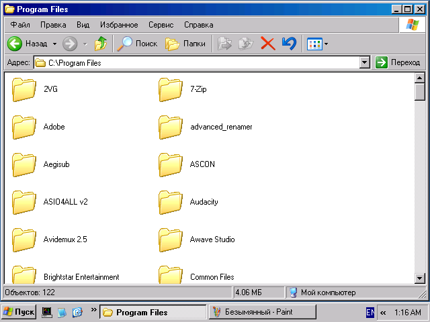Open the Правка menu
430x322 pixels.
(x=53, y=25)
